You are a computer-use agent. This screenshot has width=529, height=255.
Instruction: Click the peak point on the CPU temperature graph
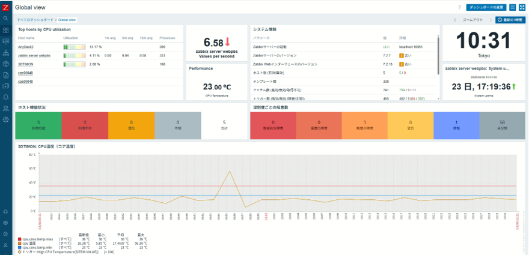(x=230, y=171)
